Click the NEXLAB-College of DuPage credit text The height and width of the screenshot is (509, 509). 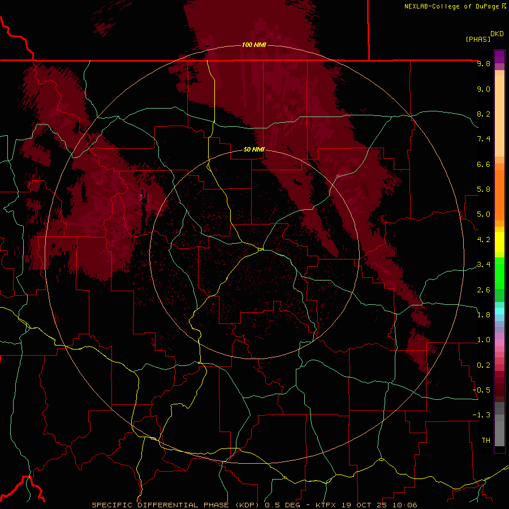(451, 6)
